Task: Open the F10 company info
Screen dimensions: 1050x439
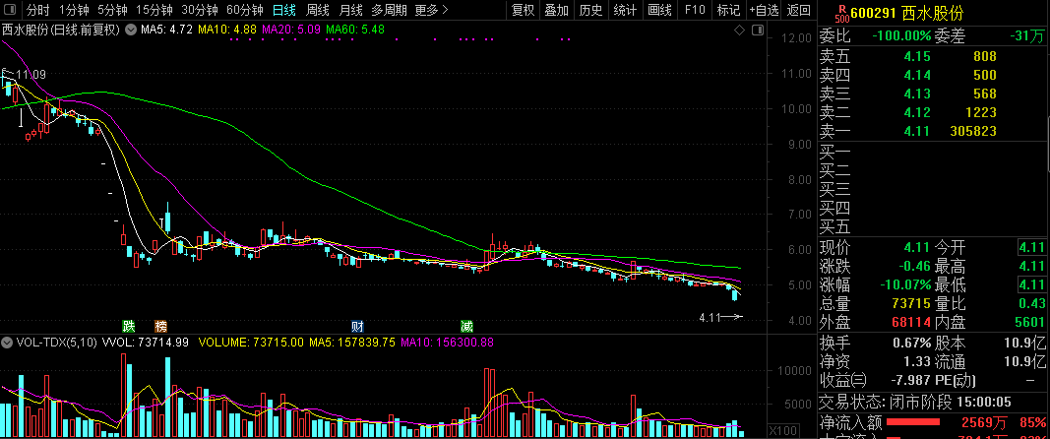Action: [x=695, y=10]
